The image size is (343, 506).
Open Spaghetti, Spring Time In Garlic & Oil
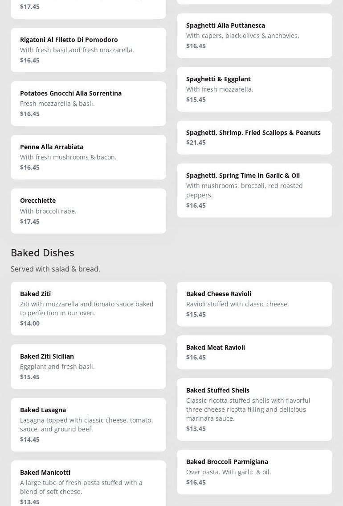point(254,190)
